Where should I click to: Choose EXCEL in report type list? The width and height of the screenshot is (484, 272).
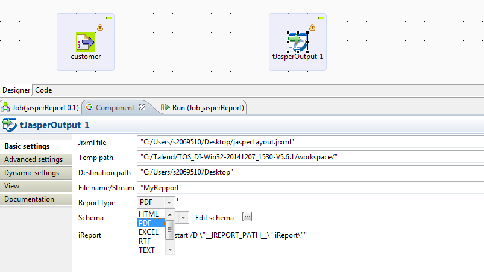[x=151, y=232]
